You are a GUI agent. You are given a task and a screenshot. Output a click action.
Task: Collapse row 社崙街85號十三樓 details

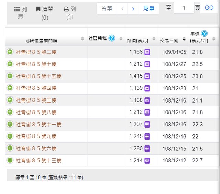click(x=10, y=160)
